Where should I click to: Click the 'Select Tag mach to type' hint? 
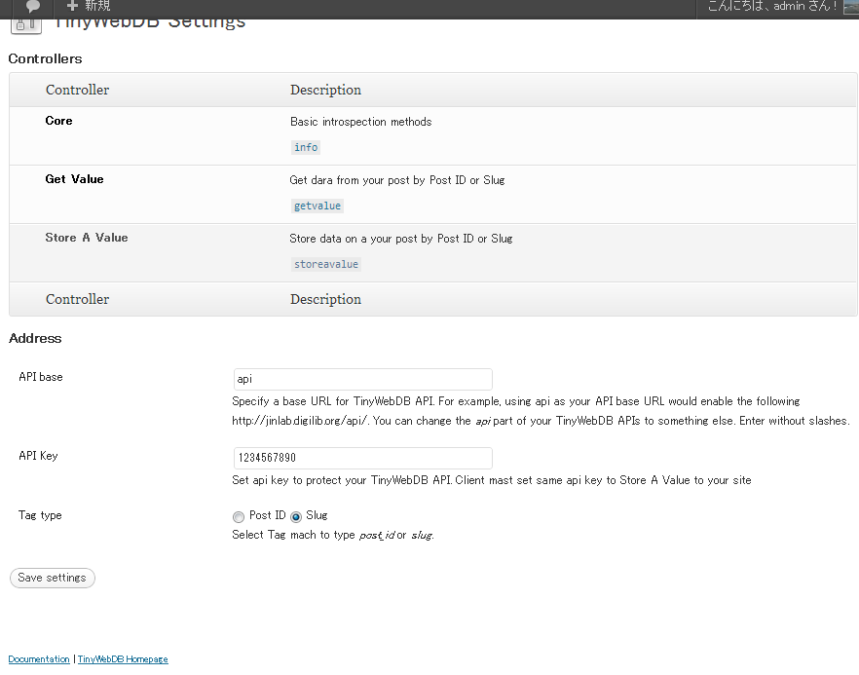point(333,535)
